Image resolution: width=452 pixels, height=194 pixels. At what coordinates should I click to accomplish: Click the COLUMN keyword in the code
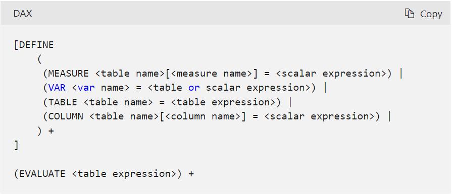click(x=66, y=116)
